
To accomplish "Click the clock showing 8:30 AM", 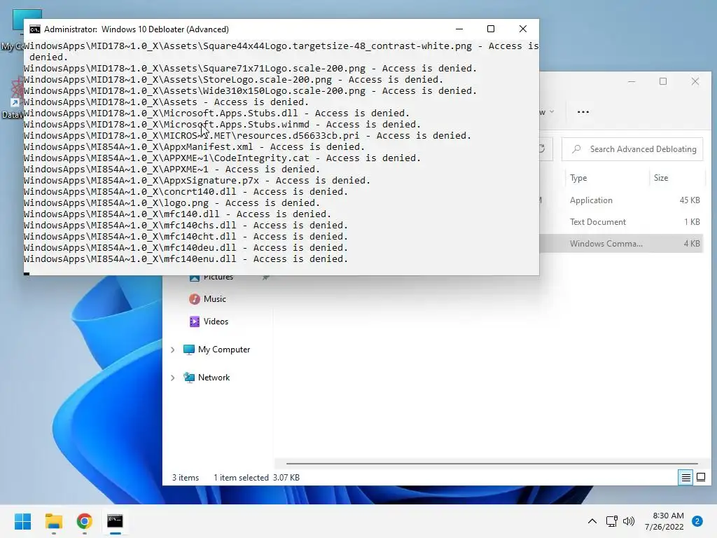I will click(x=668, y=516).
